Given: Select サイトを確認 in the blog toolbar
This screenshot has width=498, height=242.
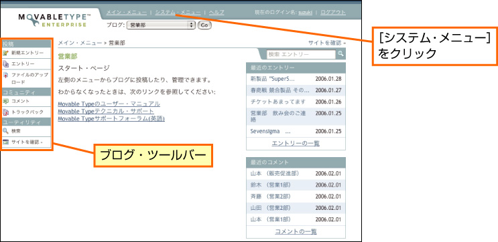Looking at the screenshot, I should click(x=27, y=142).
